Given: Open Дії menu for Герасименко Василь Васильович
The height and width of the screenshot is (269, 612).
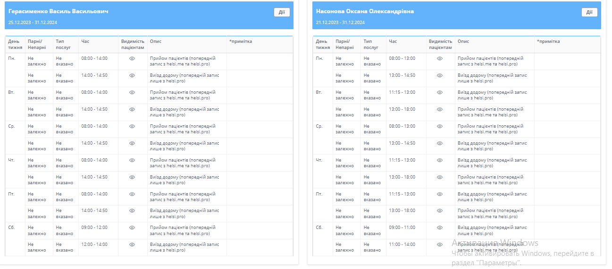Looking at the screenshot, I should 282,12.
